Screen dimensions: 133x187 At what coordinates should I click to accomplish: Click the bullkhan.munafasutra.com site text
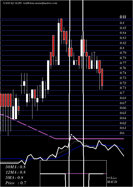[40, 3]
